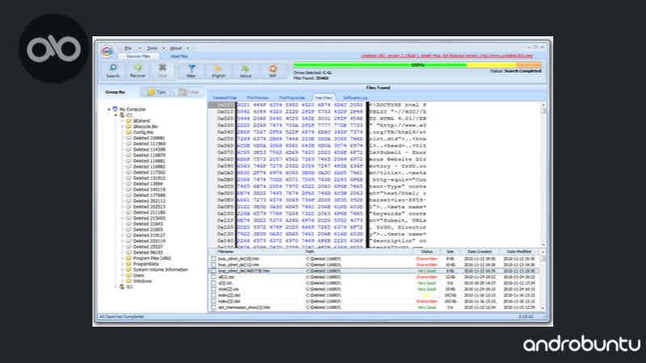The width and height of the screenshot is (646, 363).
Task: Click the 'All Searches Completed' status text
Action: click(x=122, y=316)
